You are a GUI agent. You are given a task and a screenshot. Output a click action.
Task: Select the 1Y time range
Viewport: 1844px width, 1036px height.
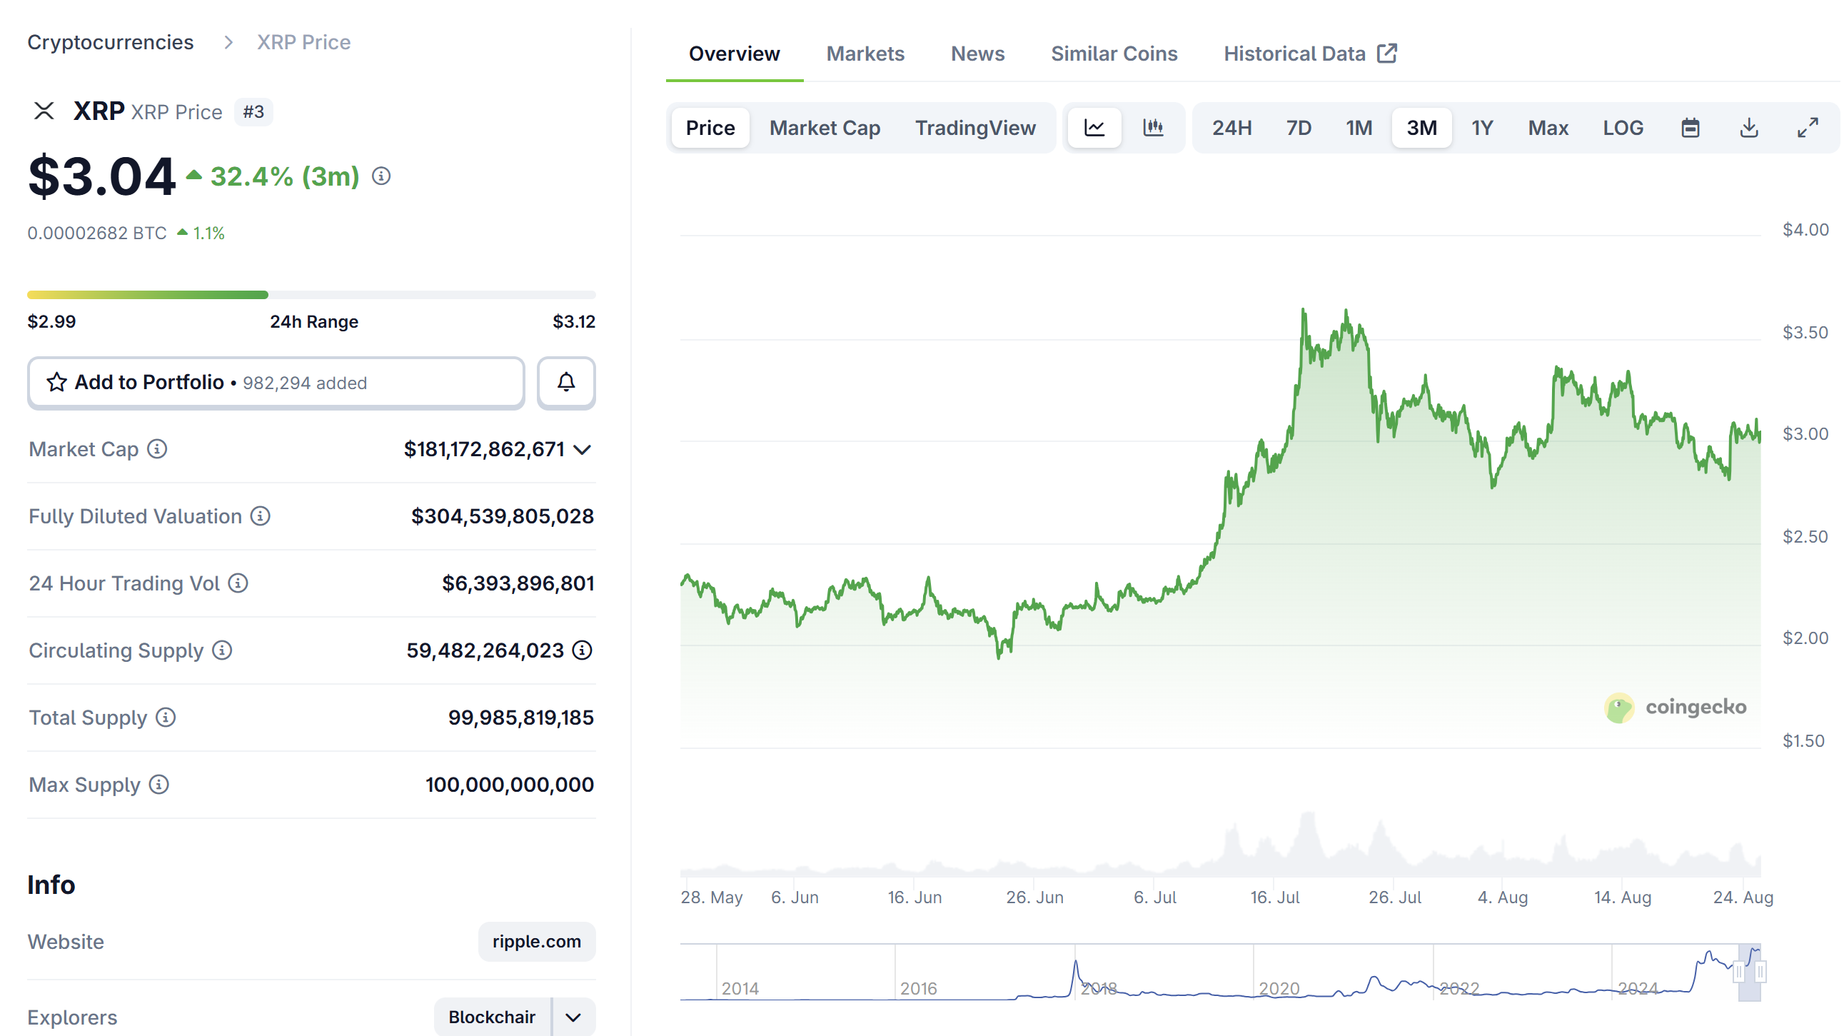pos(1482,127)
